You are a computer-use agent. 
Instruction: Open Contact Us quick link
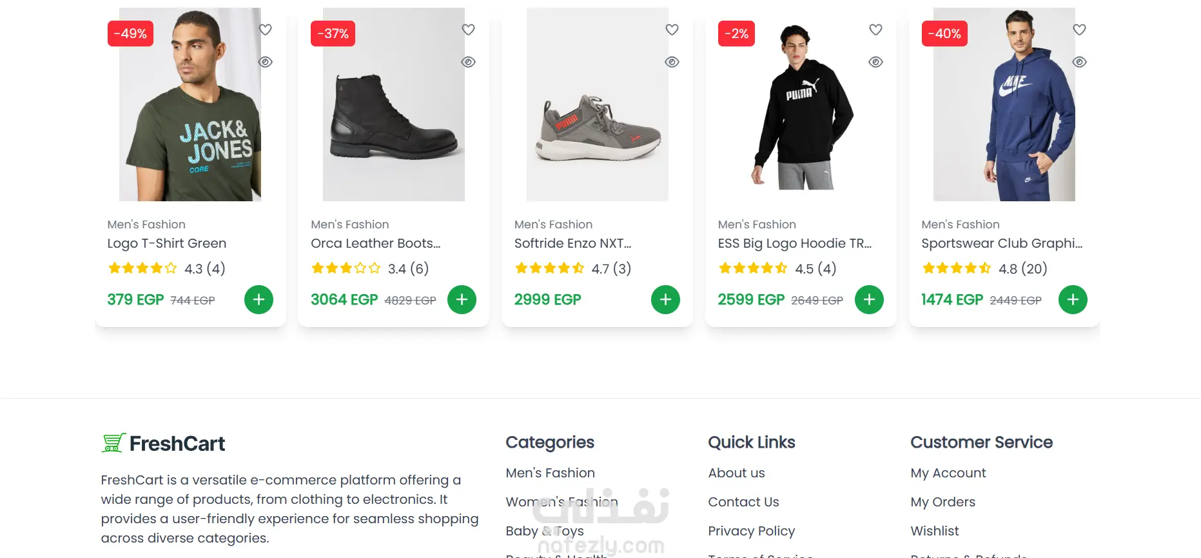coord(743,502)
